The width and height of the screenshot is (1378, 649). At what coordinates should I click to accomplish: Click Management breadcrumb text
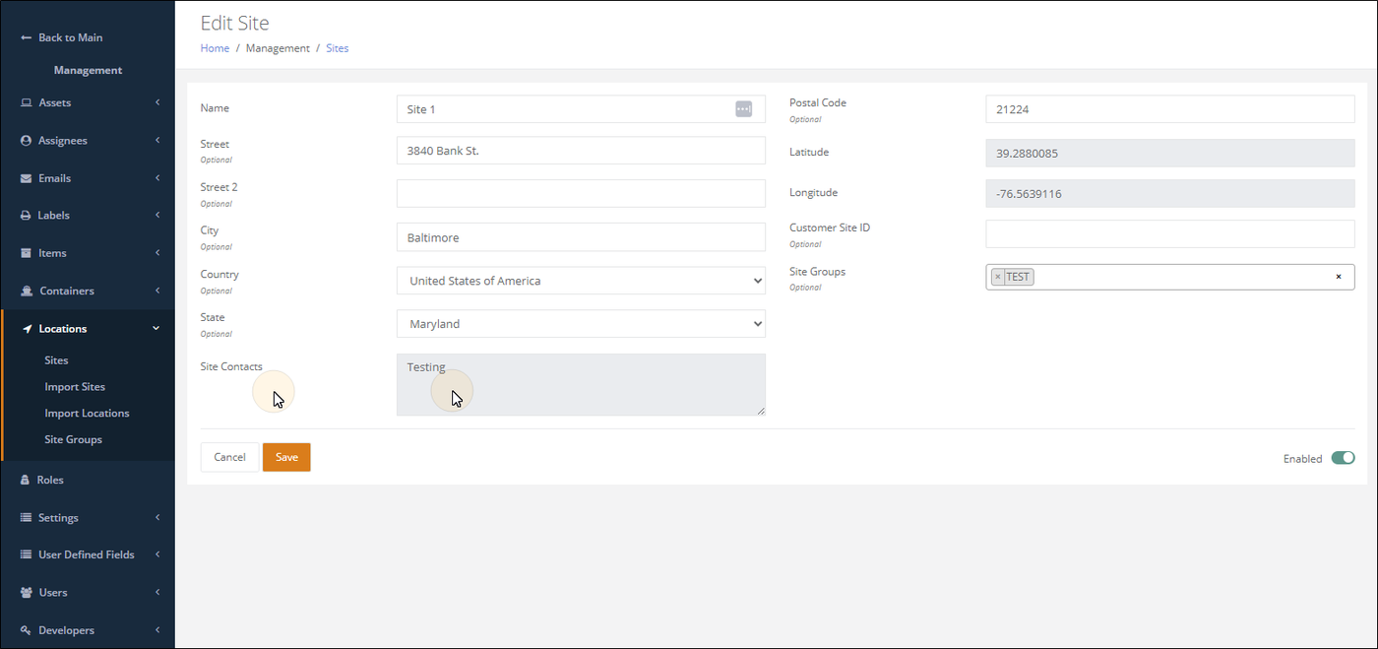[278, 48]
